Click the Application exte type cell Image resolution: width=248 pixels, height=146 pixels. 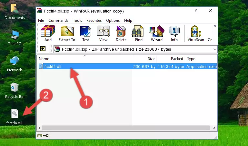[x=201, y=66]
